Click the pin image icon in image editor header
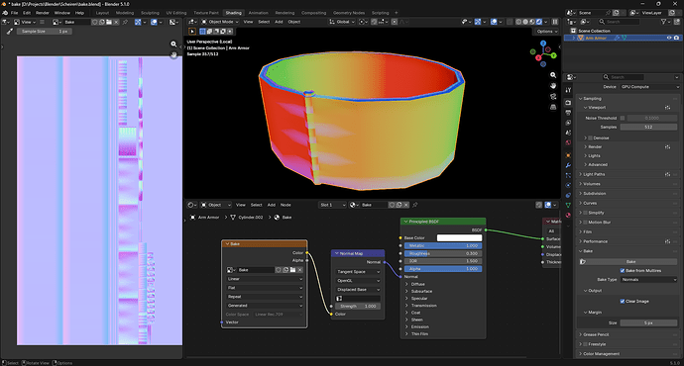 coord(125,22)
